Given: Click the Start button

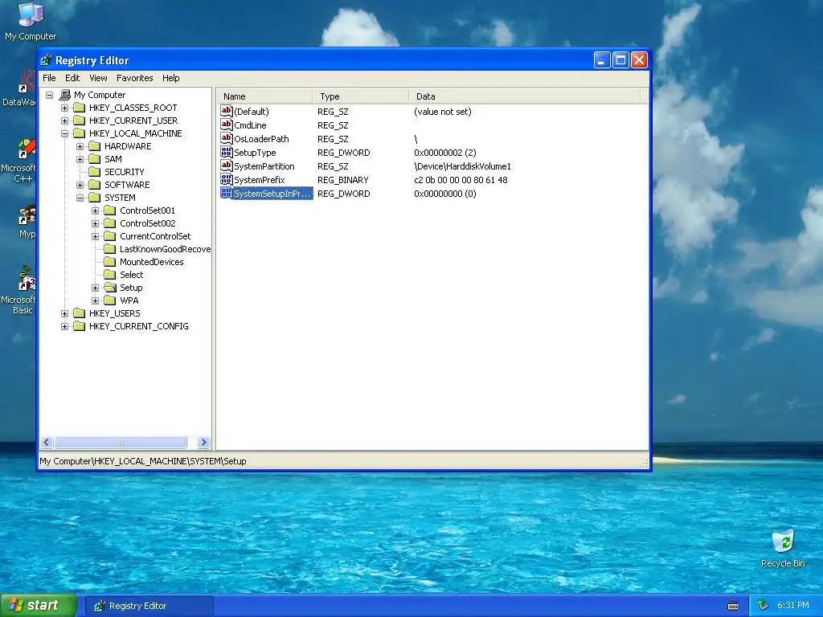Looking at the screenshot, I should click(39, 606).
